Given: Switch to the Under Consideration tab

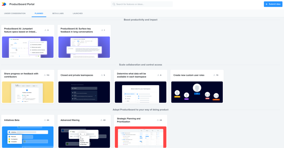Looking at the screenshot, I should coord(15,13).
